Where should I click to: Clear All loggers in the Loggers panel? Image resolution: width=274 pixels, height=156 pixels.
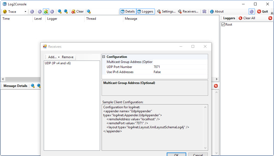[x=246, y=18]
